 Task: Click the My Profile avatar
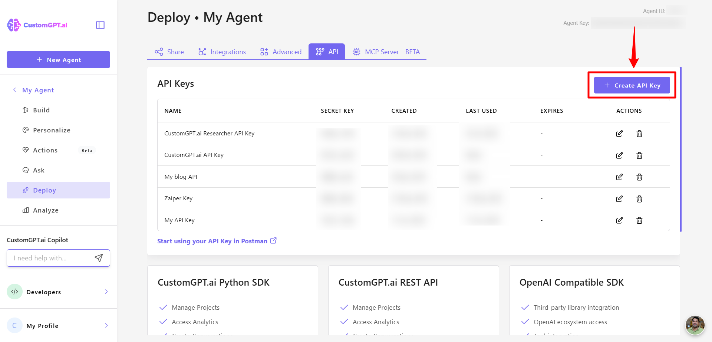14,325
